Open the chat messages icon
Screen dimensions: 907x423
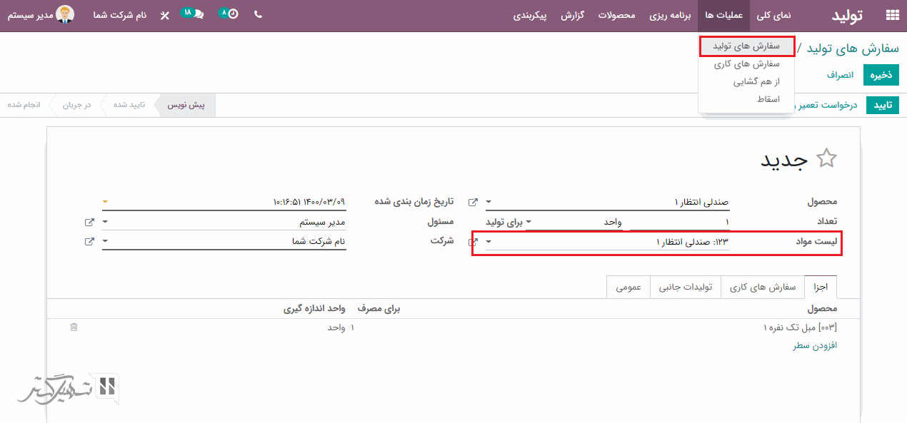pyautogui.click(x=198, y=15)
